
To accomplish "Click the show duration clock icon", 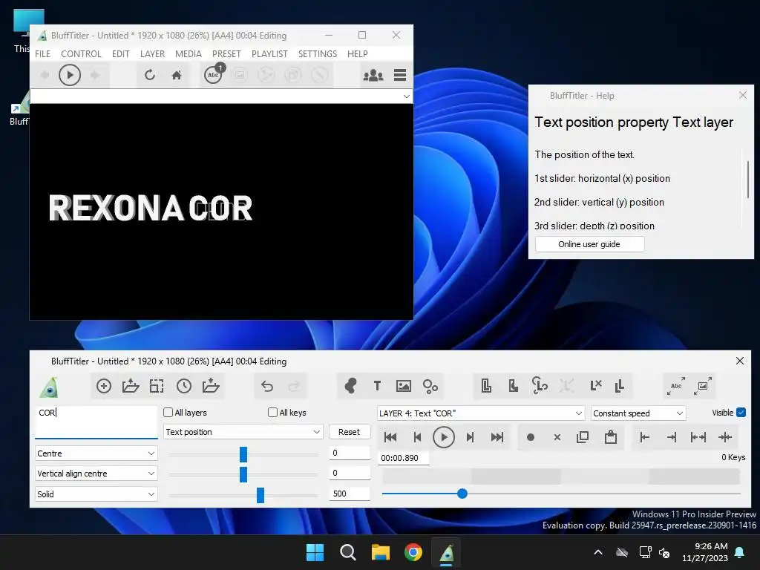I will (184, 386).
